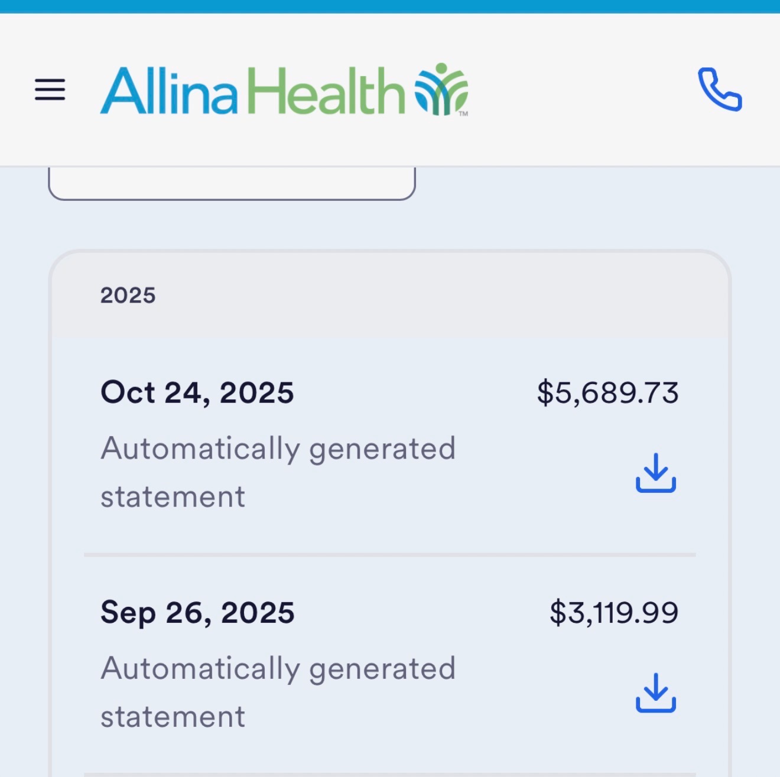Image resolution: width=780 pixels, height=777 pixels.
Task: Click the $3,119.99 statement amount
Action: pos(613,612)
